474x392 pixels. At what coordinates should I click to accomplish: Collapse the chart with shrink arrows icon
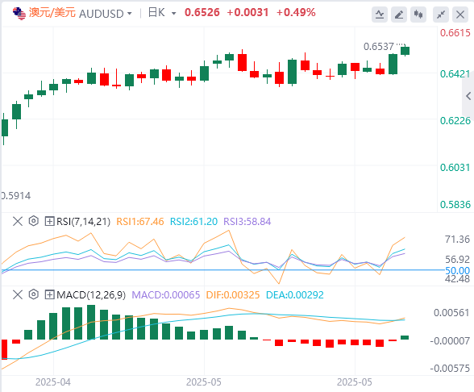tap(441, 15)
